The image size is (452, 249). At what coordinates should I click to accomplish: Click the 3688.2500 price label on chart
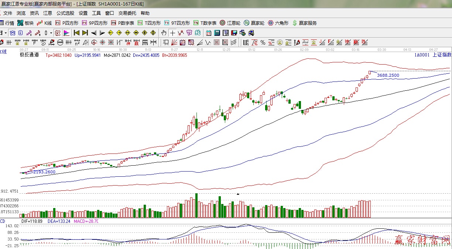point(388,75)
